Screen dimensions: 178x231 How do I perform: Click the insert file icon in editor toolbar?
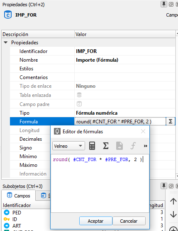point(119,146)
